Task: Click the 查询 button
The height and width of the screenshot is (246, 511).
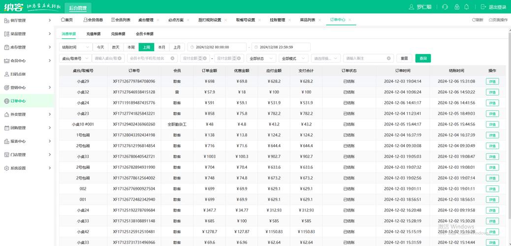Action: click(x=423, y=59)
